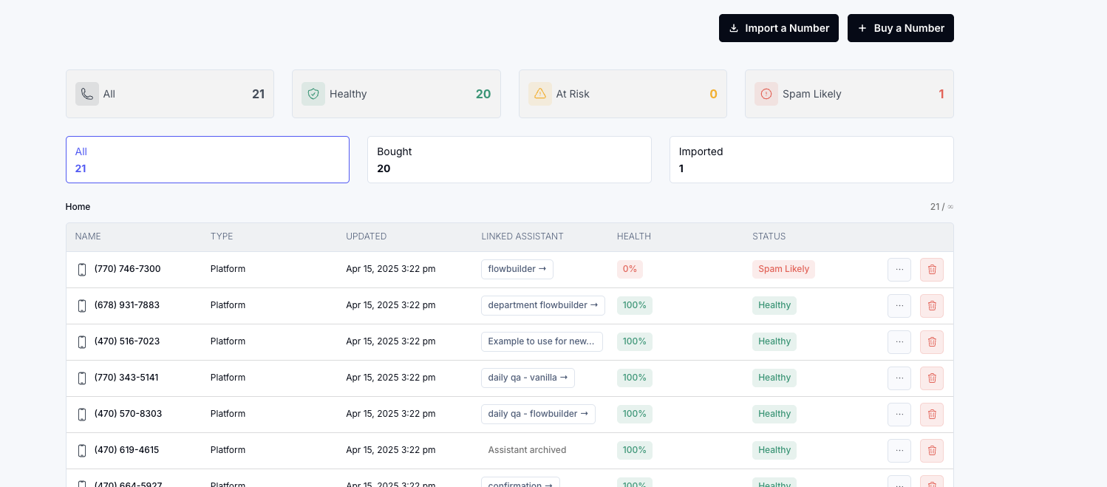
Task: Click the Spam Likely alert icon
Action: pyautogui.click(x=766, y=94)
